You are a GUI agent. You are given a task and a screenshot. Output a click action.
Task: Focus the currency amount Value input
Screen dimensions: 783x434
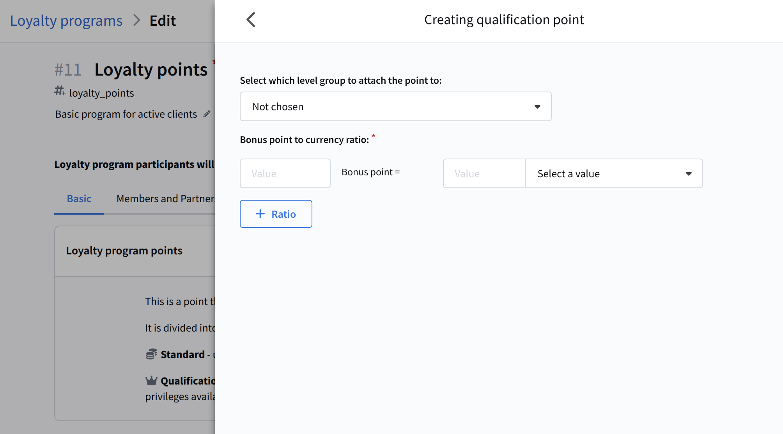pyautogui.click(x=484, y=173)
